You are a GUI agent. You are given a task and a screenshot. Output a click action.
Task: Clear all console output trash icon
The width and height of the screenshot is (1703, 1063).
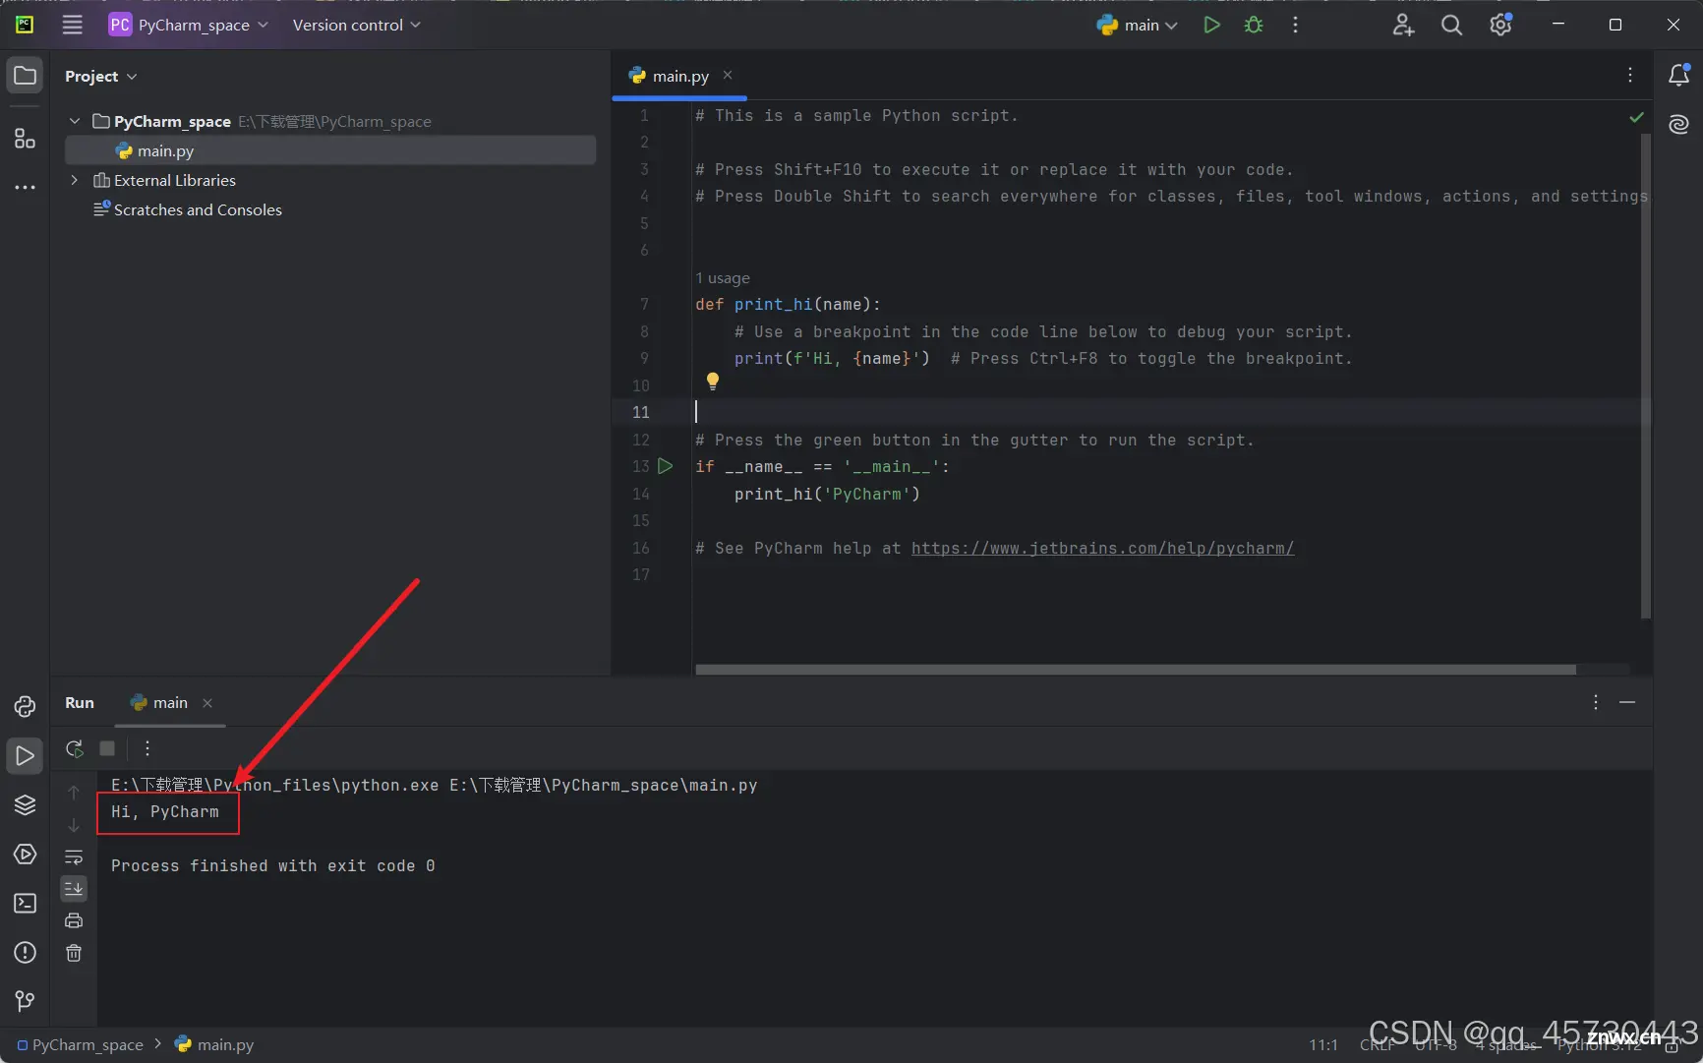click(74, 953)
